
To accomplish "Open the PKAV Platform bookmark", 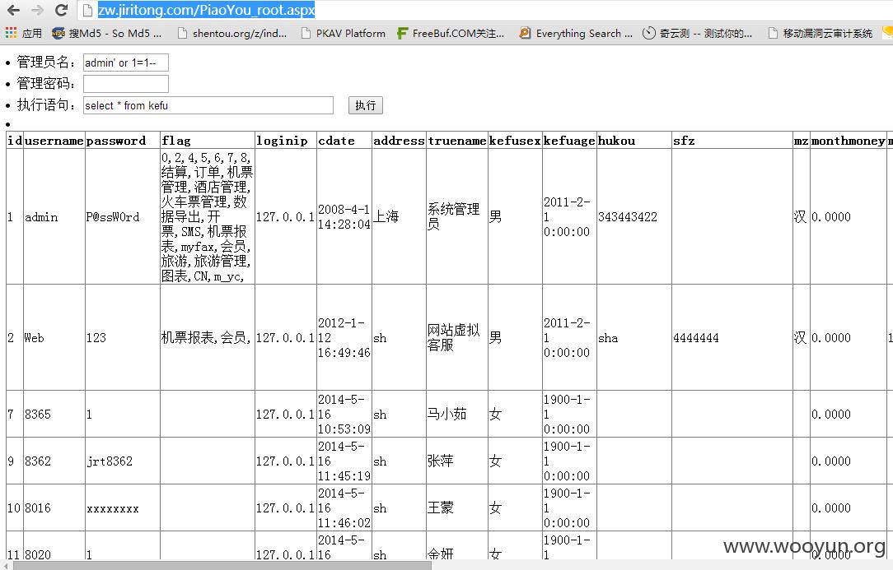I will pos(344,34).
